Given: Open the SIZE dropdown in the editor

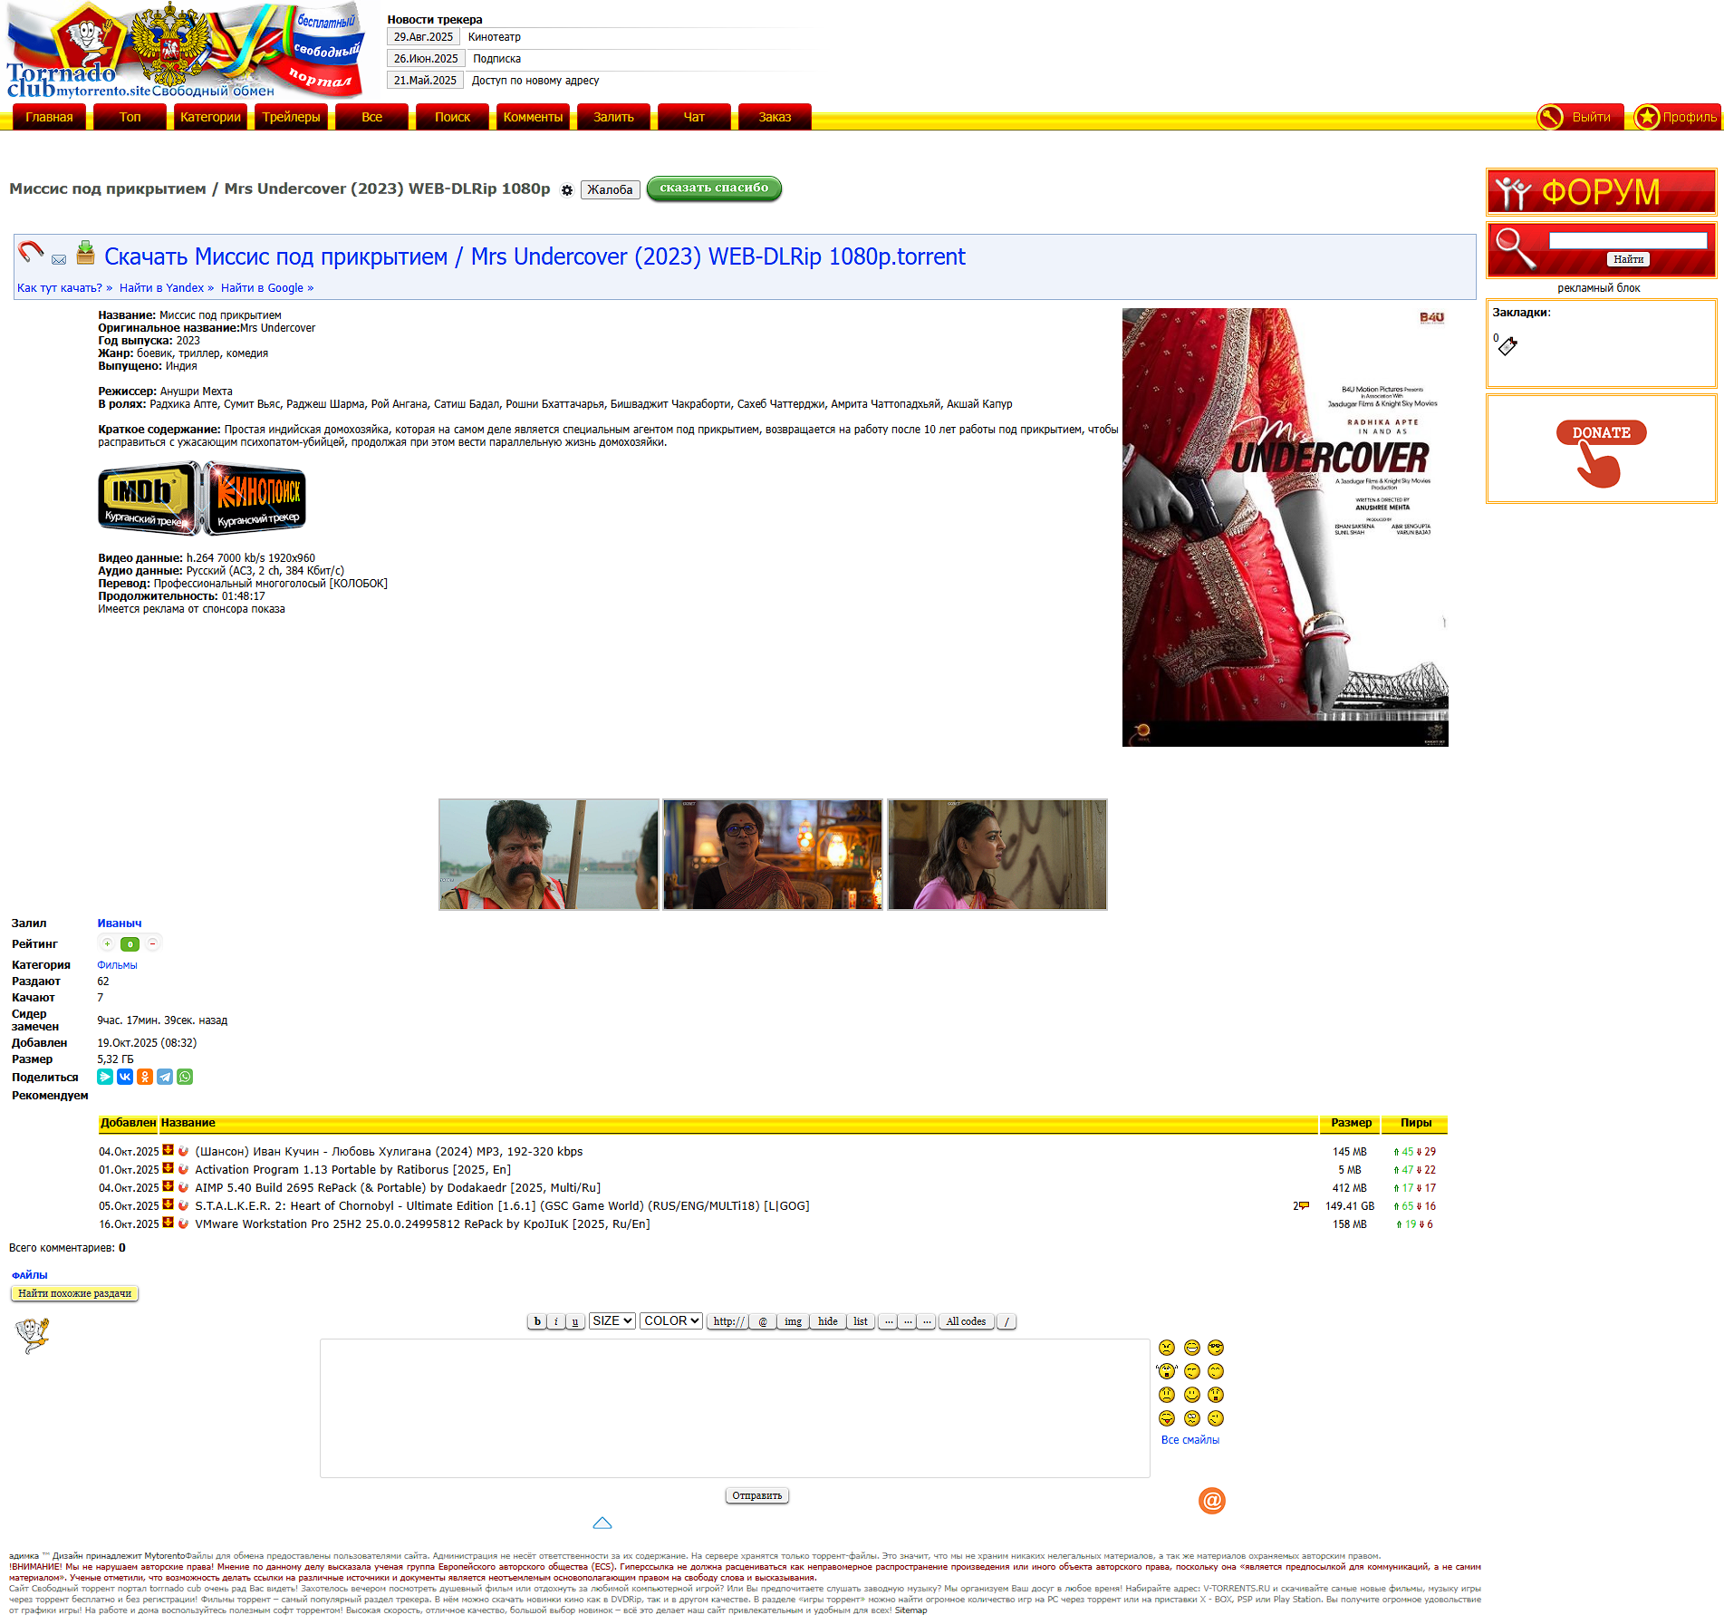Looking at the screenshot, I should click(612, 1320).
